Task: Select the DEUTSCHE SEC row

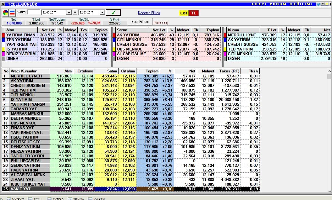Action: [131, 142]
